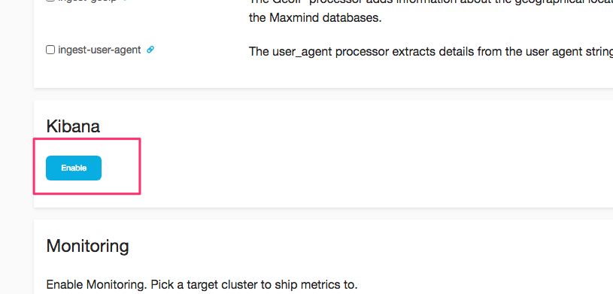Click the cut-off GeoIP processor description line
The image size is (613, 294).
[x=431, y=2]
